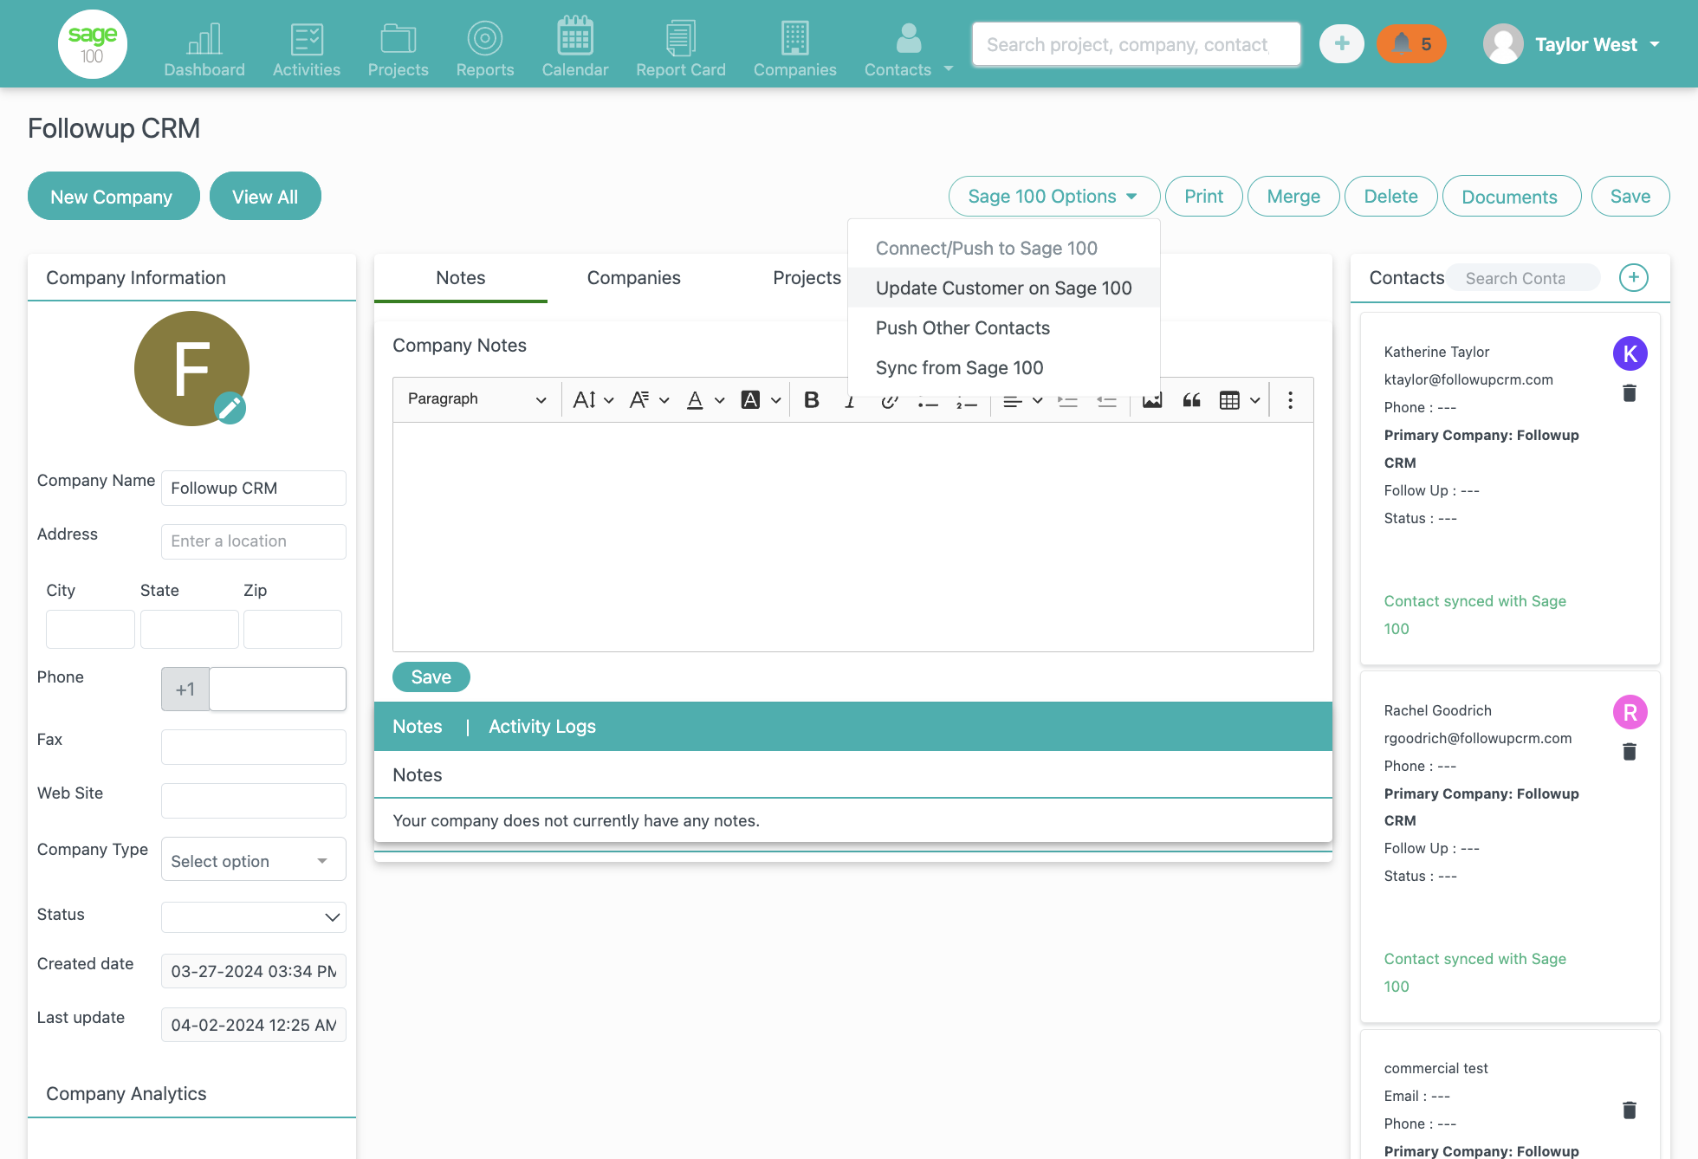The width and height of the screenshot is (1698, 1159).
Task: Click the Merge button
Action: (1293, 197)
